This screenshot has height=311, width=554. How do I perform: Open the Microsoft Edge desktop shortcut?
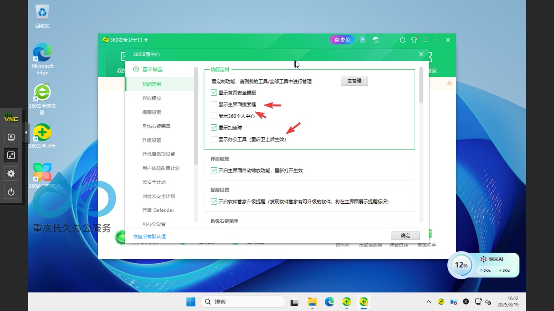pos(42,59)
